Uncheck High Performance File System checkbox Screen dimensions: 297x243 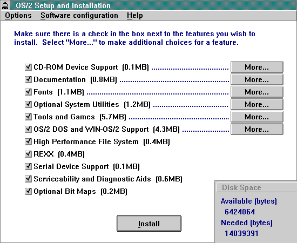28,141
